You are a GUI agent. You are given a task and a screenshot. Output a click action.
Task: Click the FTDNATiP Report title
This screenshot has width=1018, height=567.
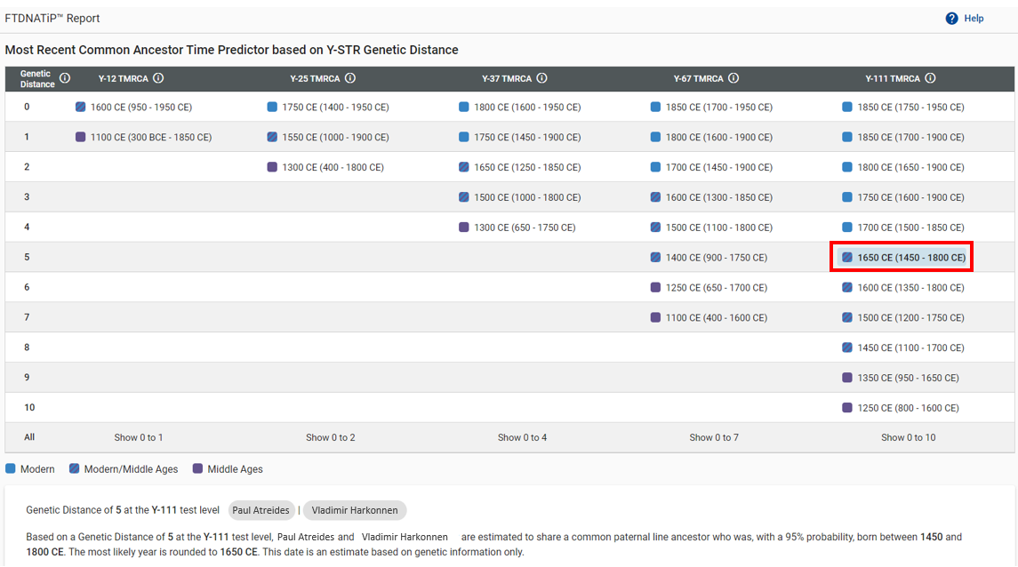pyautogui.click(x=52, y=19)
